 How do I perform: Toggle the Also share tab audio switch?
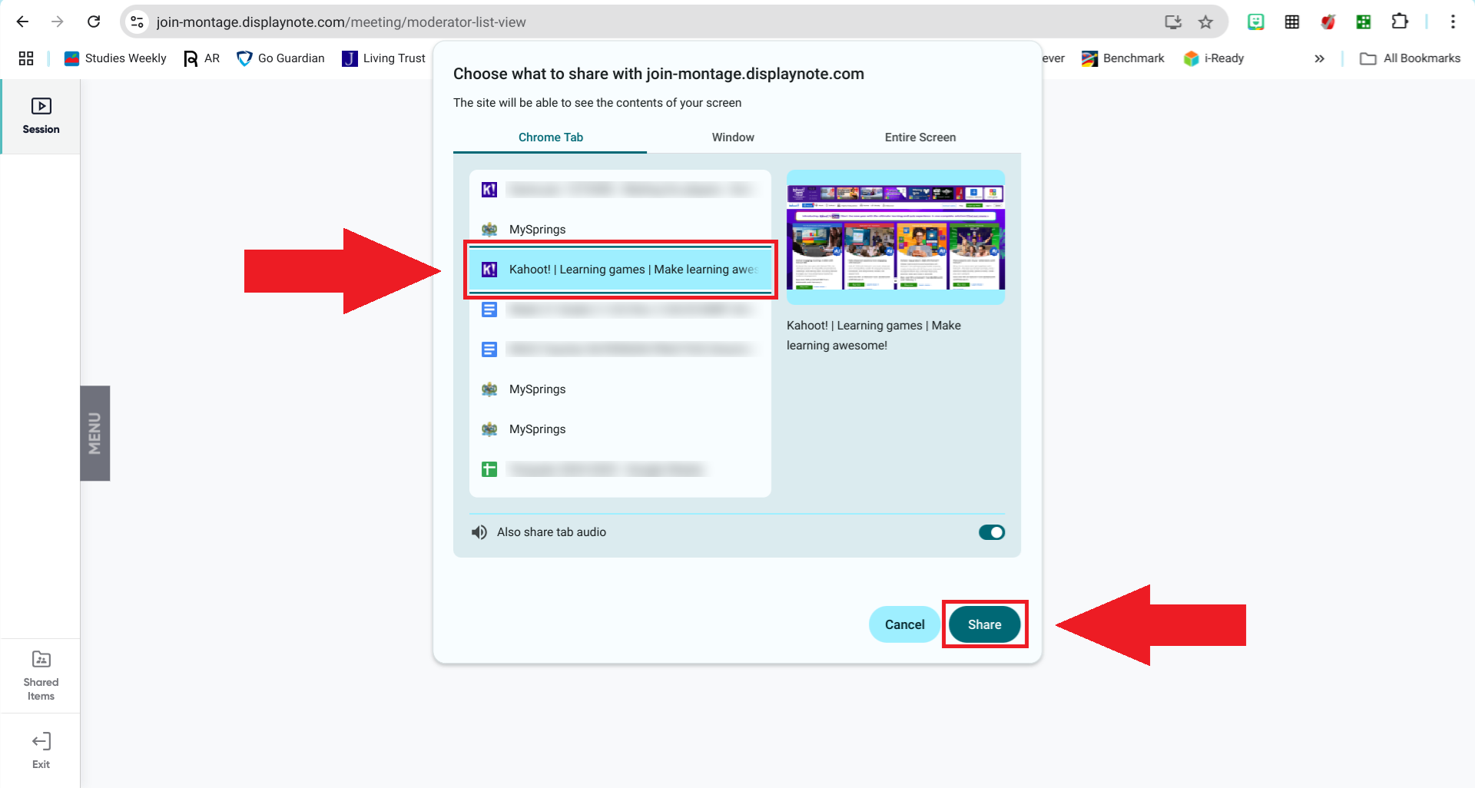pos(991,532)
